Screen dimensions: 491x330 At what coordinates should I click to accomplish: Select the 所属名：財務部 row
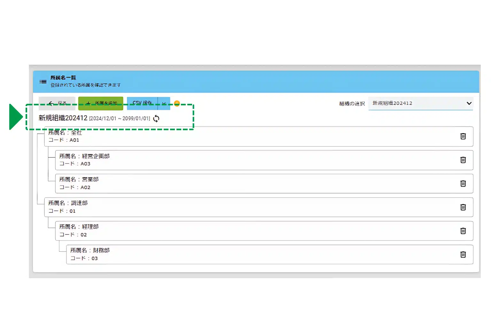point(269,255)
